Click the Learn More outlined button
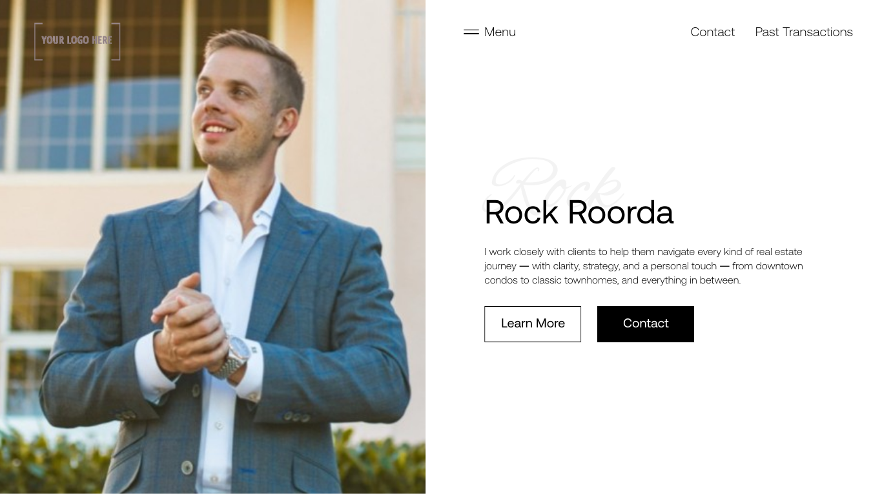The image size is (882, 496). [x=533, y=324]
